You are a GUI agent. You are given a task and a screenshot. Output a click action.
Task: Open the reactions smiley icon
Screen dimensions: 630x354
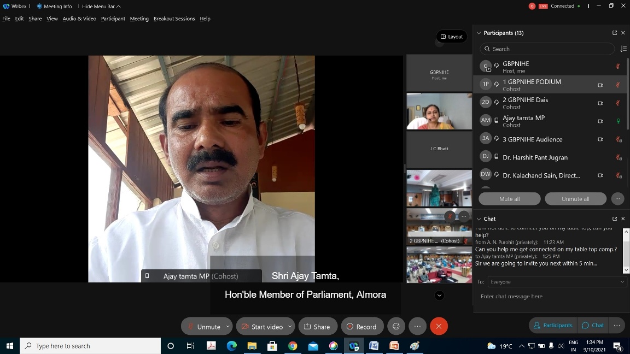396,326
